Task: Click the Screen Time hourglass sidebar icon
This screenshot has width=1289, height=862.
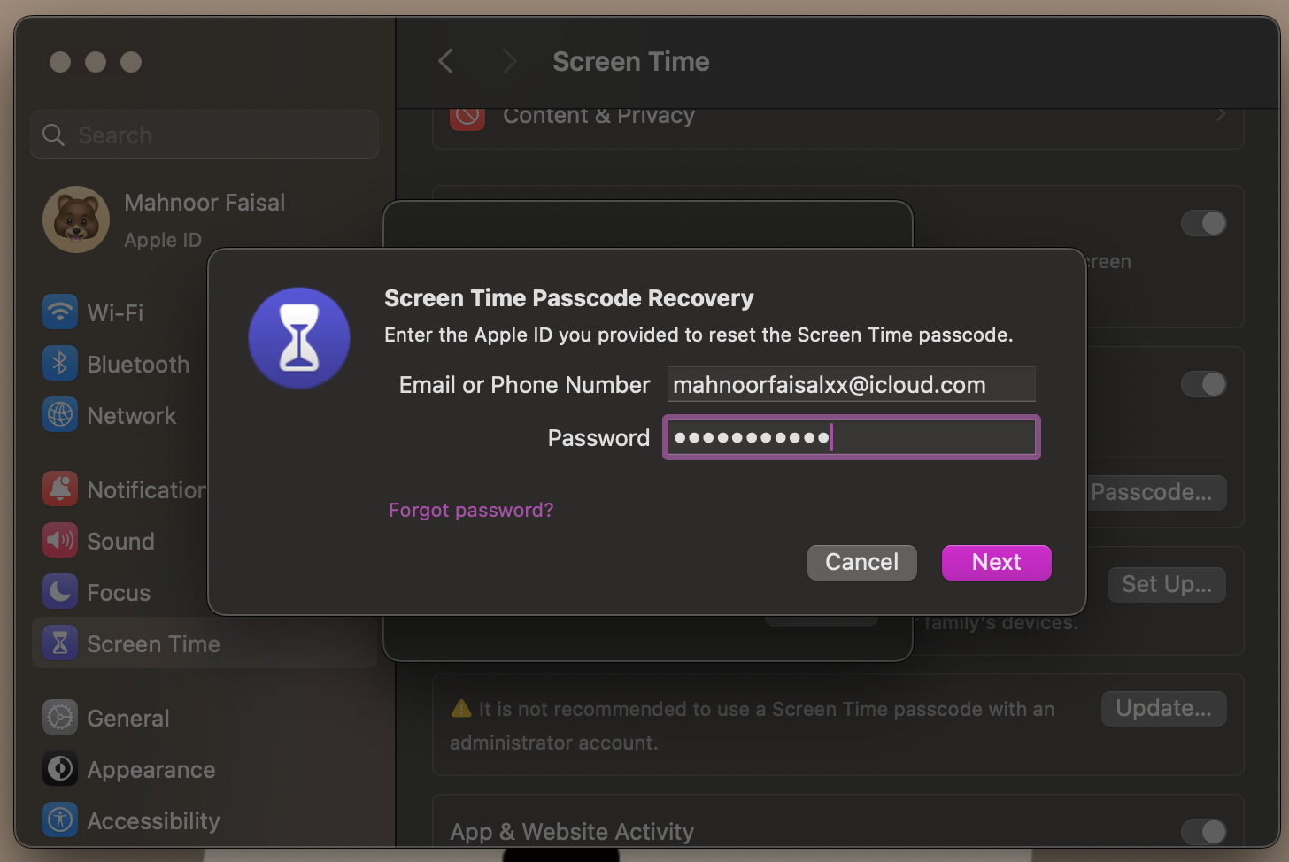Action: tap(59, 643)
